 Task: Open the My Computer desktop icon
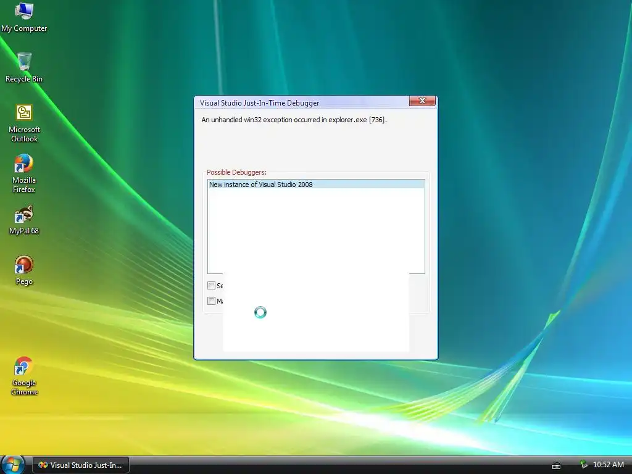pyautogui.click(x=24, y=17)
